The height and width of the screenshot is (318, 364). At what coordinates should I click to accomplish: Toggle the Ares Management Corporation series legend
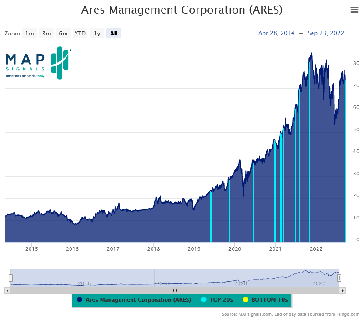coord(134,300)
